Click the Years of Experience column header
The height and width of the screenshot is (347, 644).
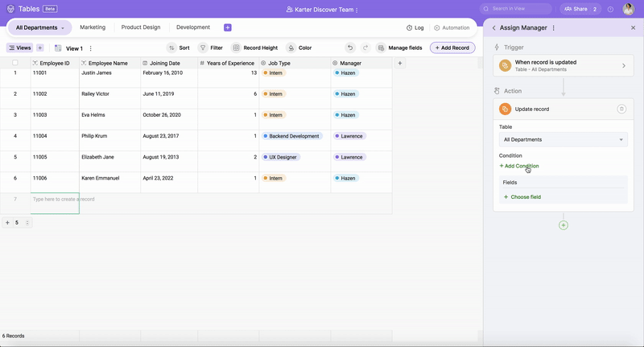point(229,64)
